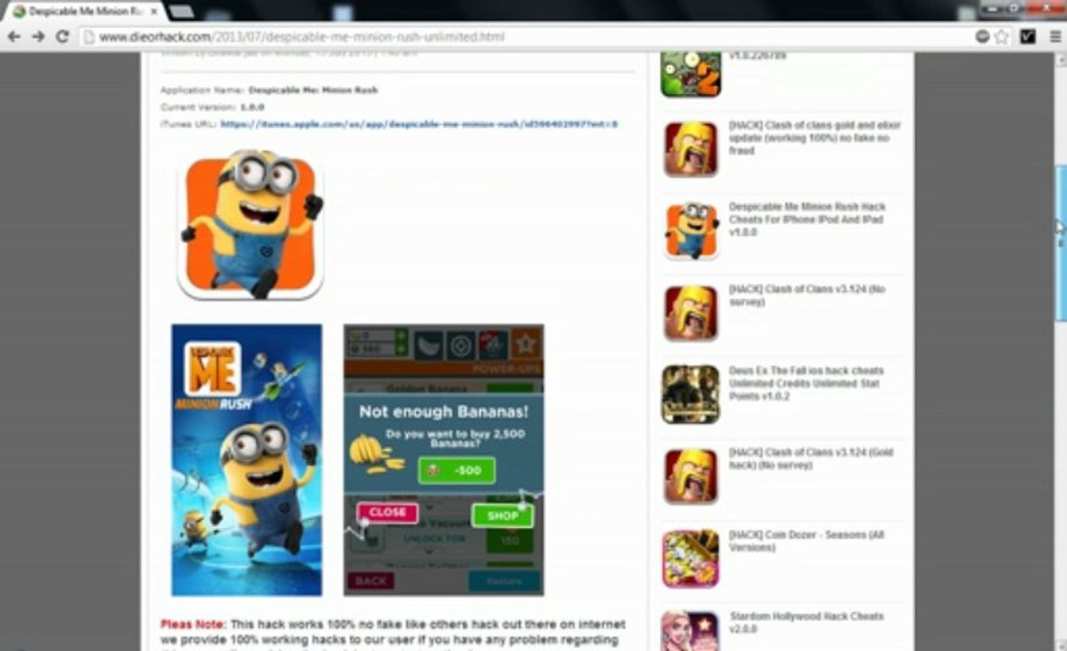Focus the address bar with dieorhack URL
The image size is (1067, 651).
pyautogui.click(x=524, y=37)
